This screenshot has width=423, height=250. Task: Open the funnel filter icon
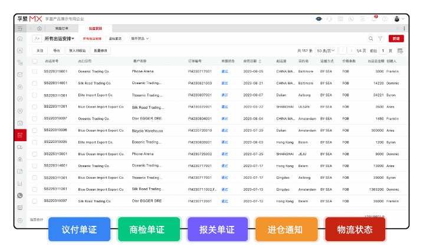coord(381,38)
